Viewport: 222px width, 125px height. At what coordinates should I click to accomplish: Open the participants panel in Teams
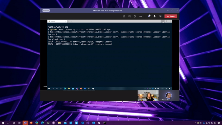124,16
